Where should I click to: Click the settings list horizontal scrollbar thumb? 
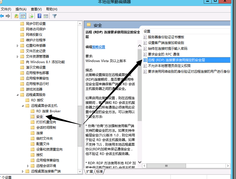166,166
